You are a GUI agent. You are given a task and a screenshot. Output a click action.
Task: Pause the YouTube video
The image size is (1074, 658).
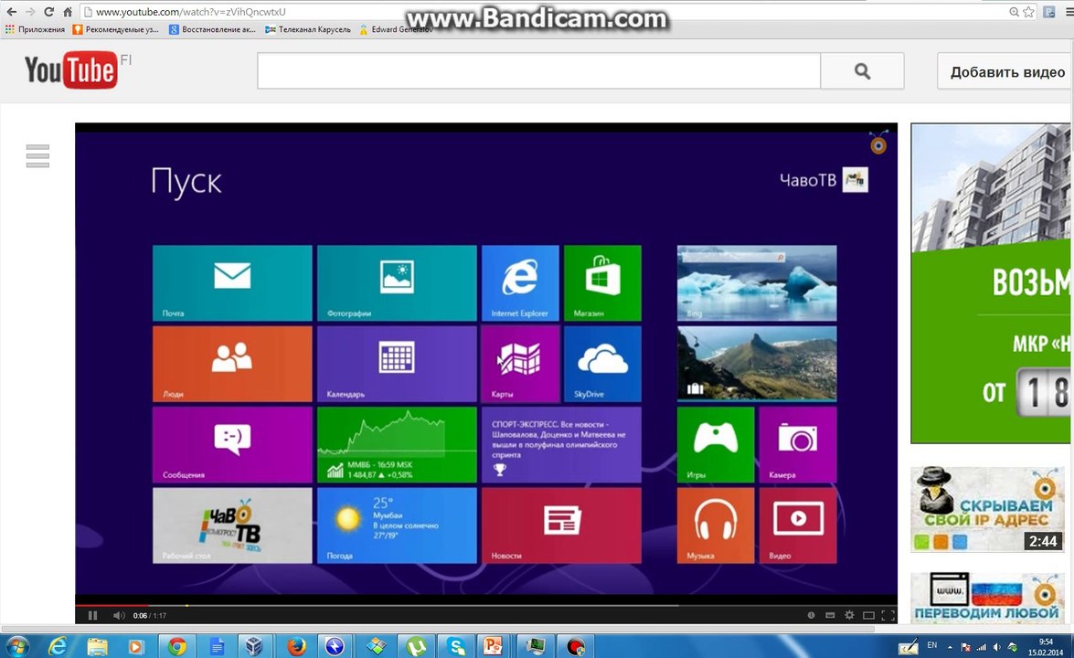pos(92,616)
